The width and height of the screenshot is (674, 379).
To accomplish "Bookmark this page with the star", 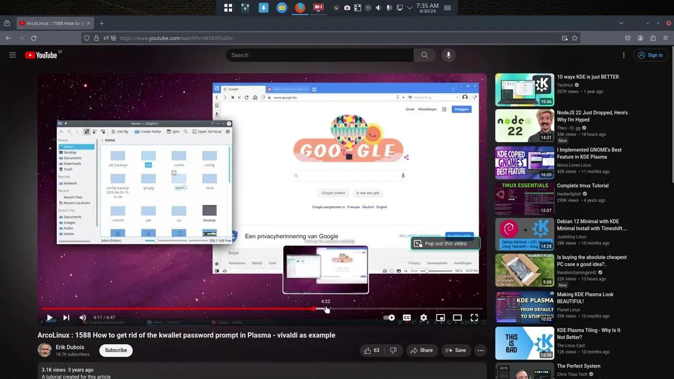I will [x=575, y=38].
